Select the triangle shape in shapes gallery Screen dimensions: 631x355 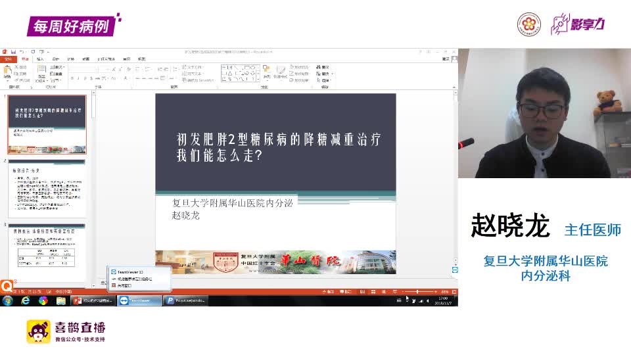[x=230, y=73]
